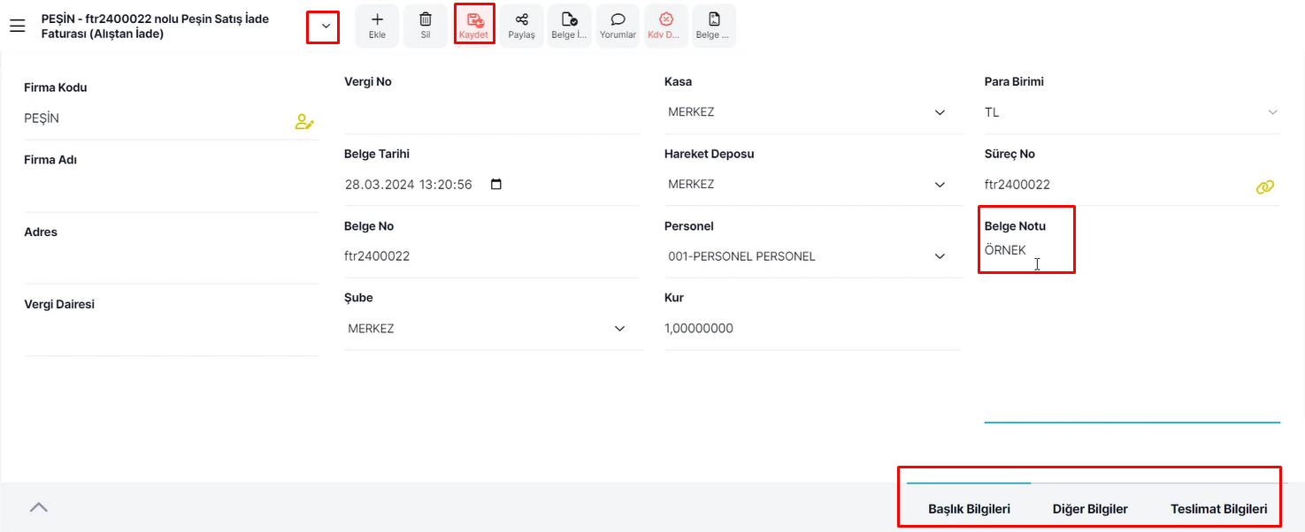This screenshot has width=1305, height=532.
Task: Click the Kdv D... percent toolbar button
Action: point(666,26)
